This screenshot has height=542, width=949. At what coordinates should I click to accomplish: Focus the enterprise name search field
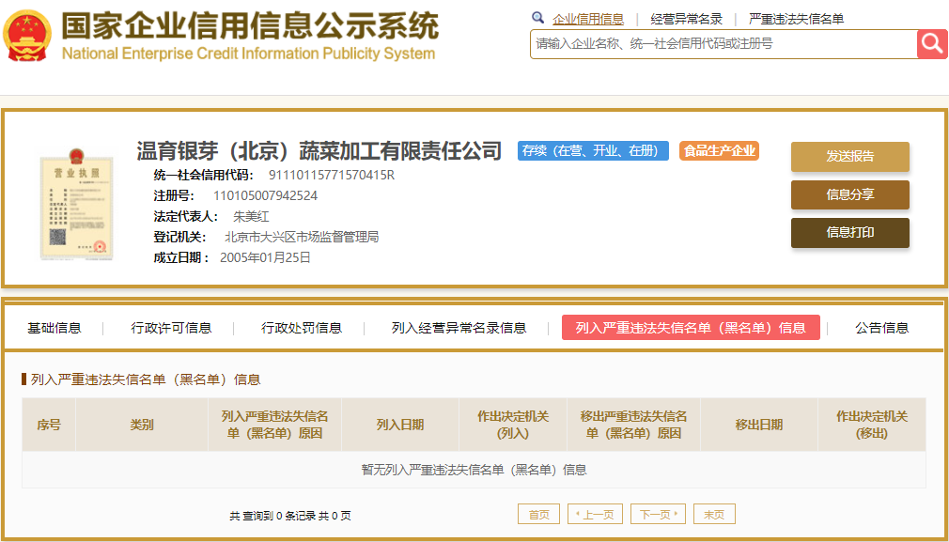point(723,43)
